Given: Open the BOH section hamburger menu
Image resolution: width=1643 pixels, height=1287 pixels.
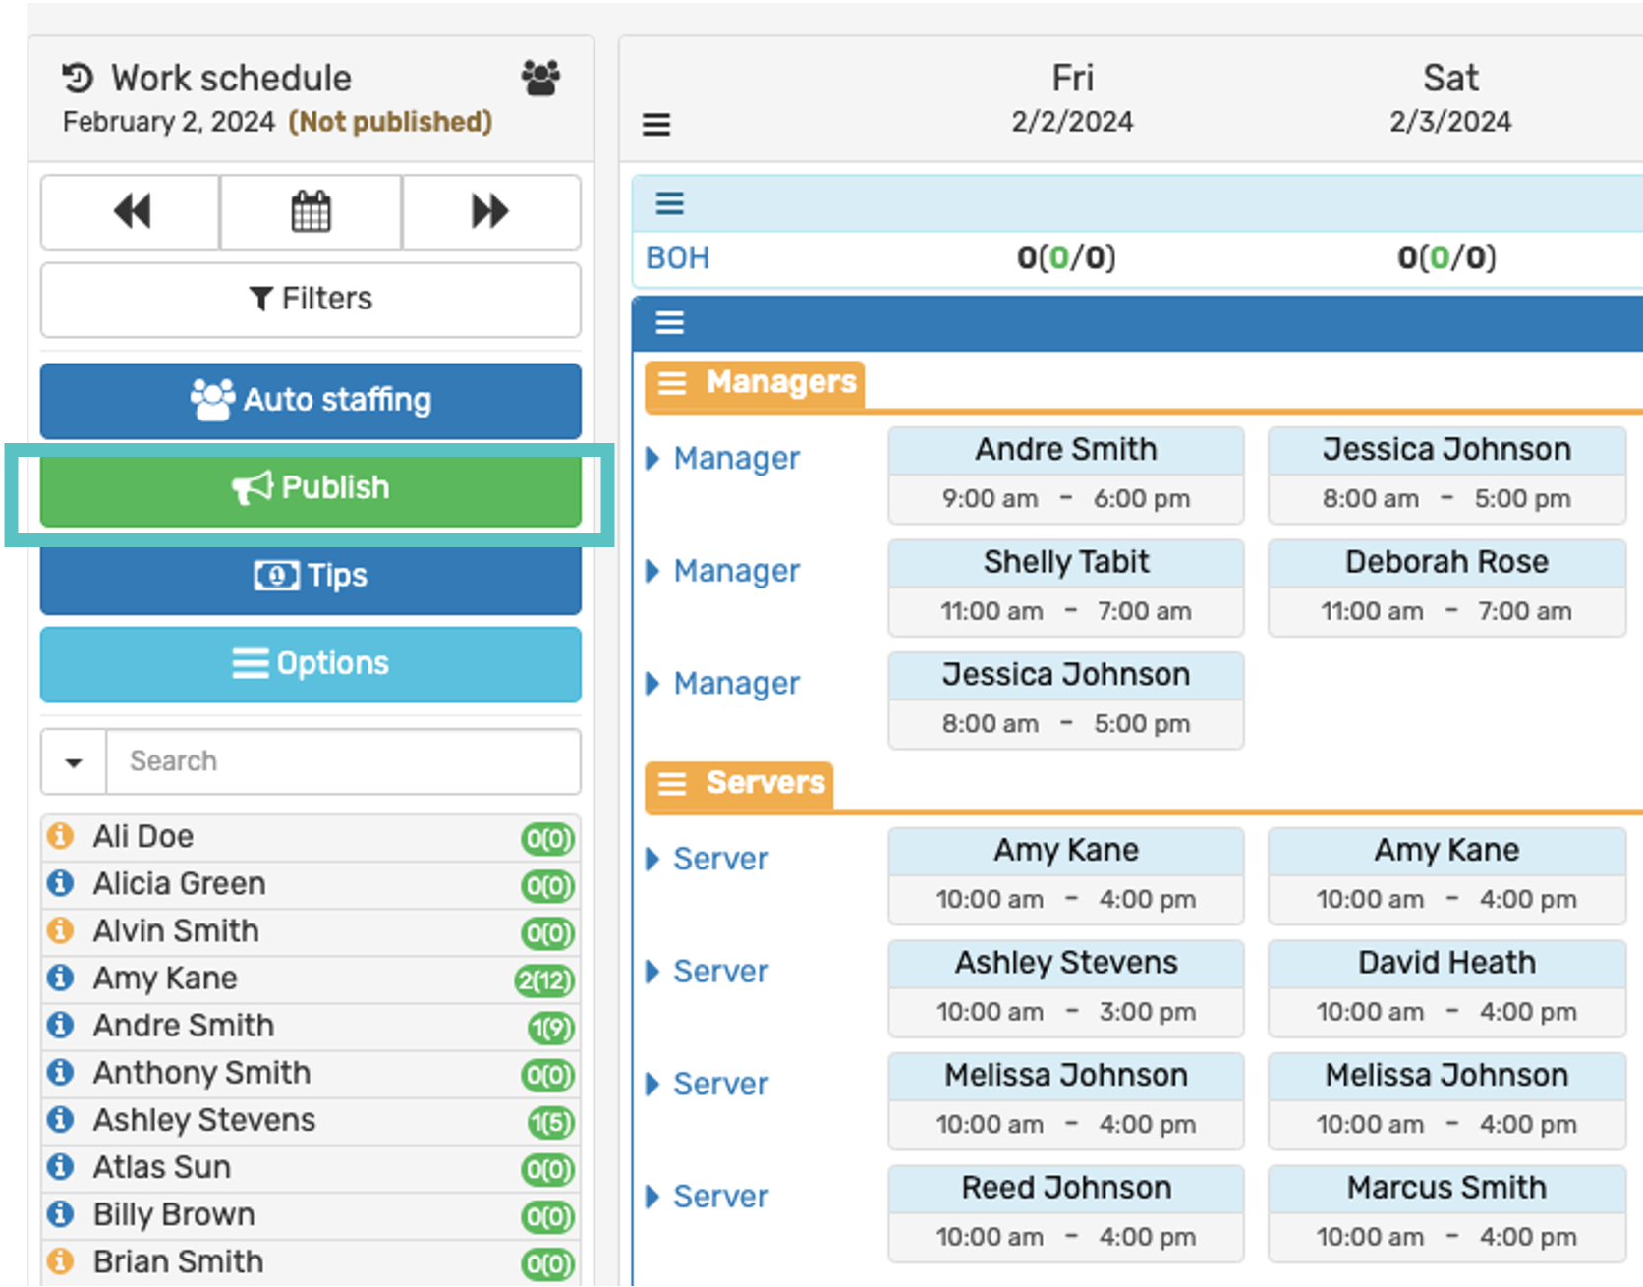Looking at the screenshot, I should pos(670,203).
